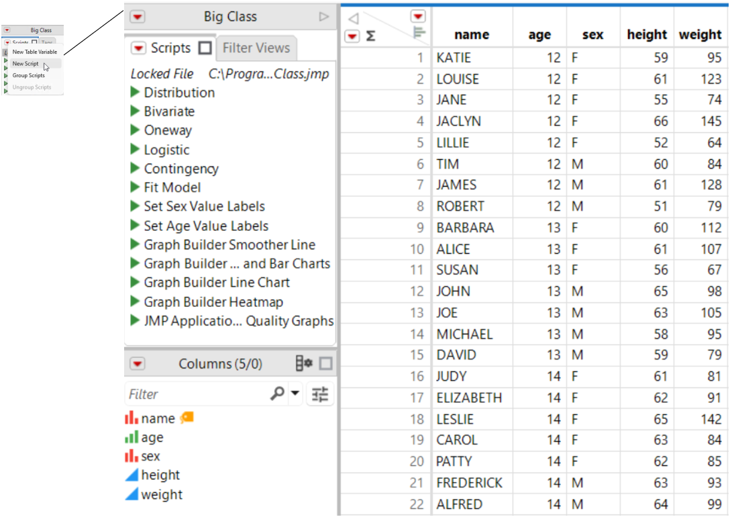Image resolution: width=730 pixels, height=517 pixels.
Task: Run Graph Builder Heatmap via its green triangle
Action: pos(135,302)
